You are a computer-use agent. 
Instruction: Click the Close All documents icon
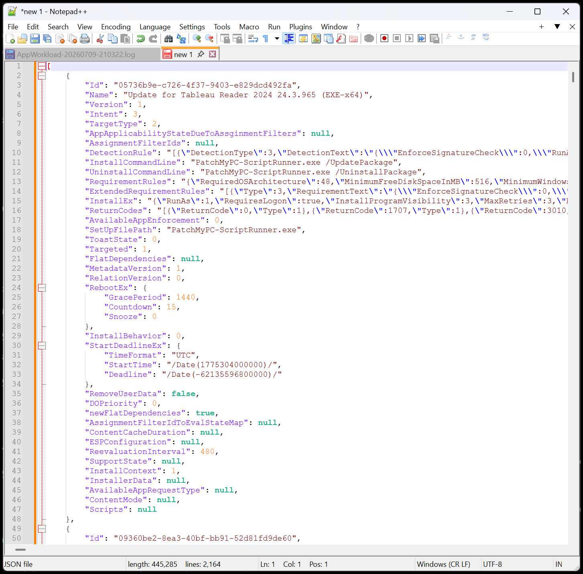(x=72, y=39)
